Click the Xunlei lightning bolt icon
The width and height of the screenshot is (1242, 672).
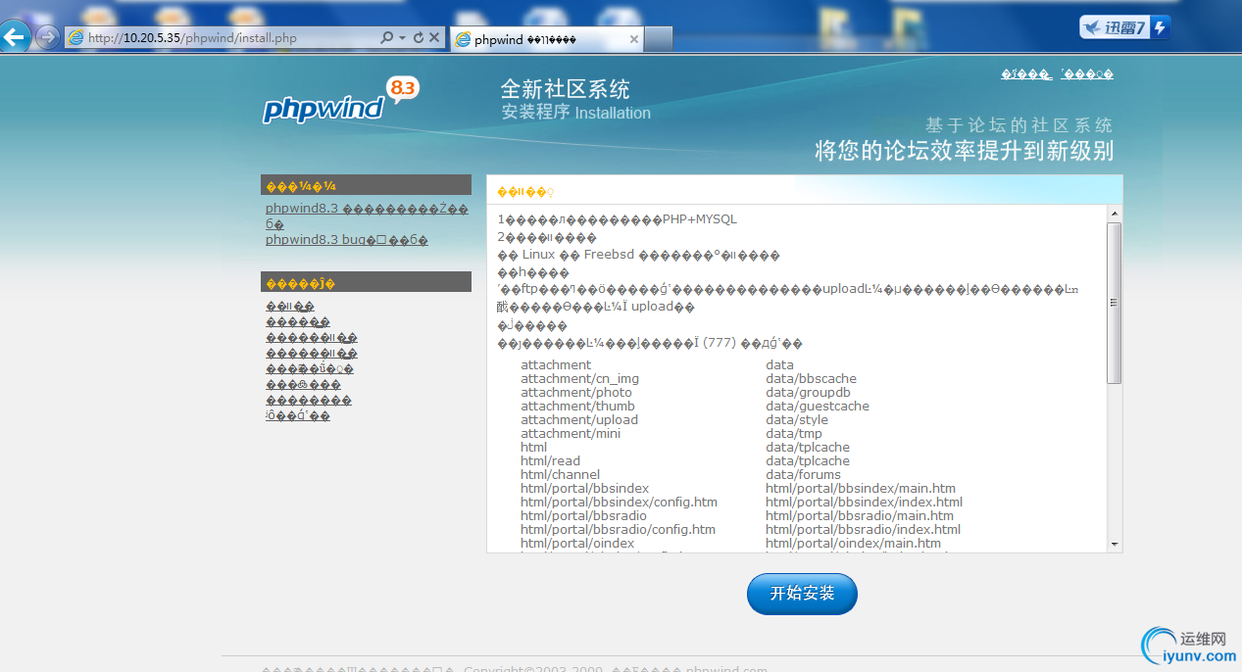pyautogui.click(x=1161, y=27)
